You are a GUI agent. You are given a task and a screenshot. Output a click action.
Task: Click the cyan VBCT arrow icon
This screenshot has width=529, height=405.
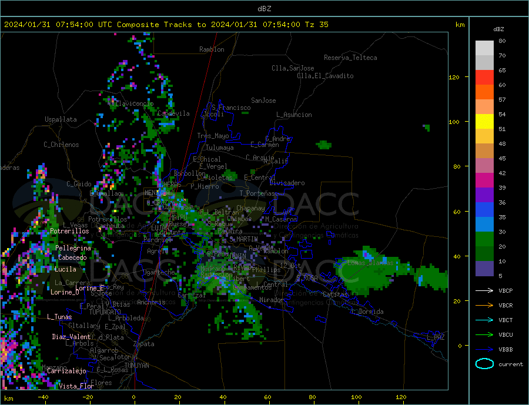[x=484, y=320]
